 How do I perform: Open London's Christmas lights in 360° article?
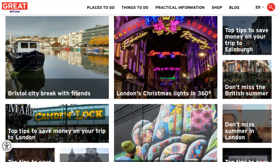[x=166, y=57]
